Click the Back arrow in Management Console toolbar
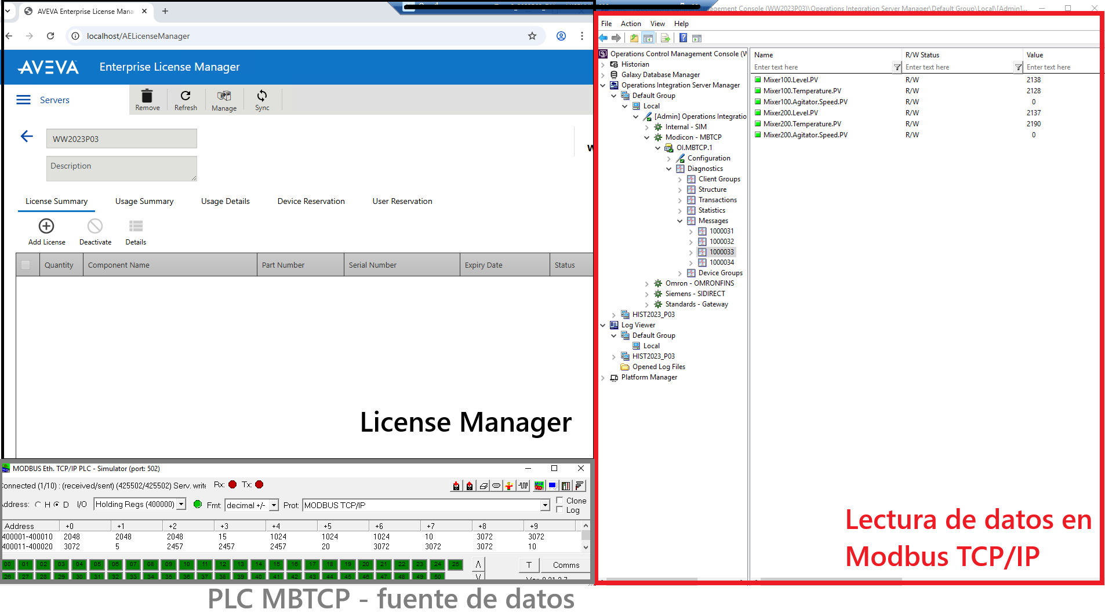The height and width of the screenshot is (613, 1105). 604,38
